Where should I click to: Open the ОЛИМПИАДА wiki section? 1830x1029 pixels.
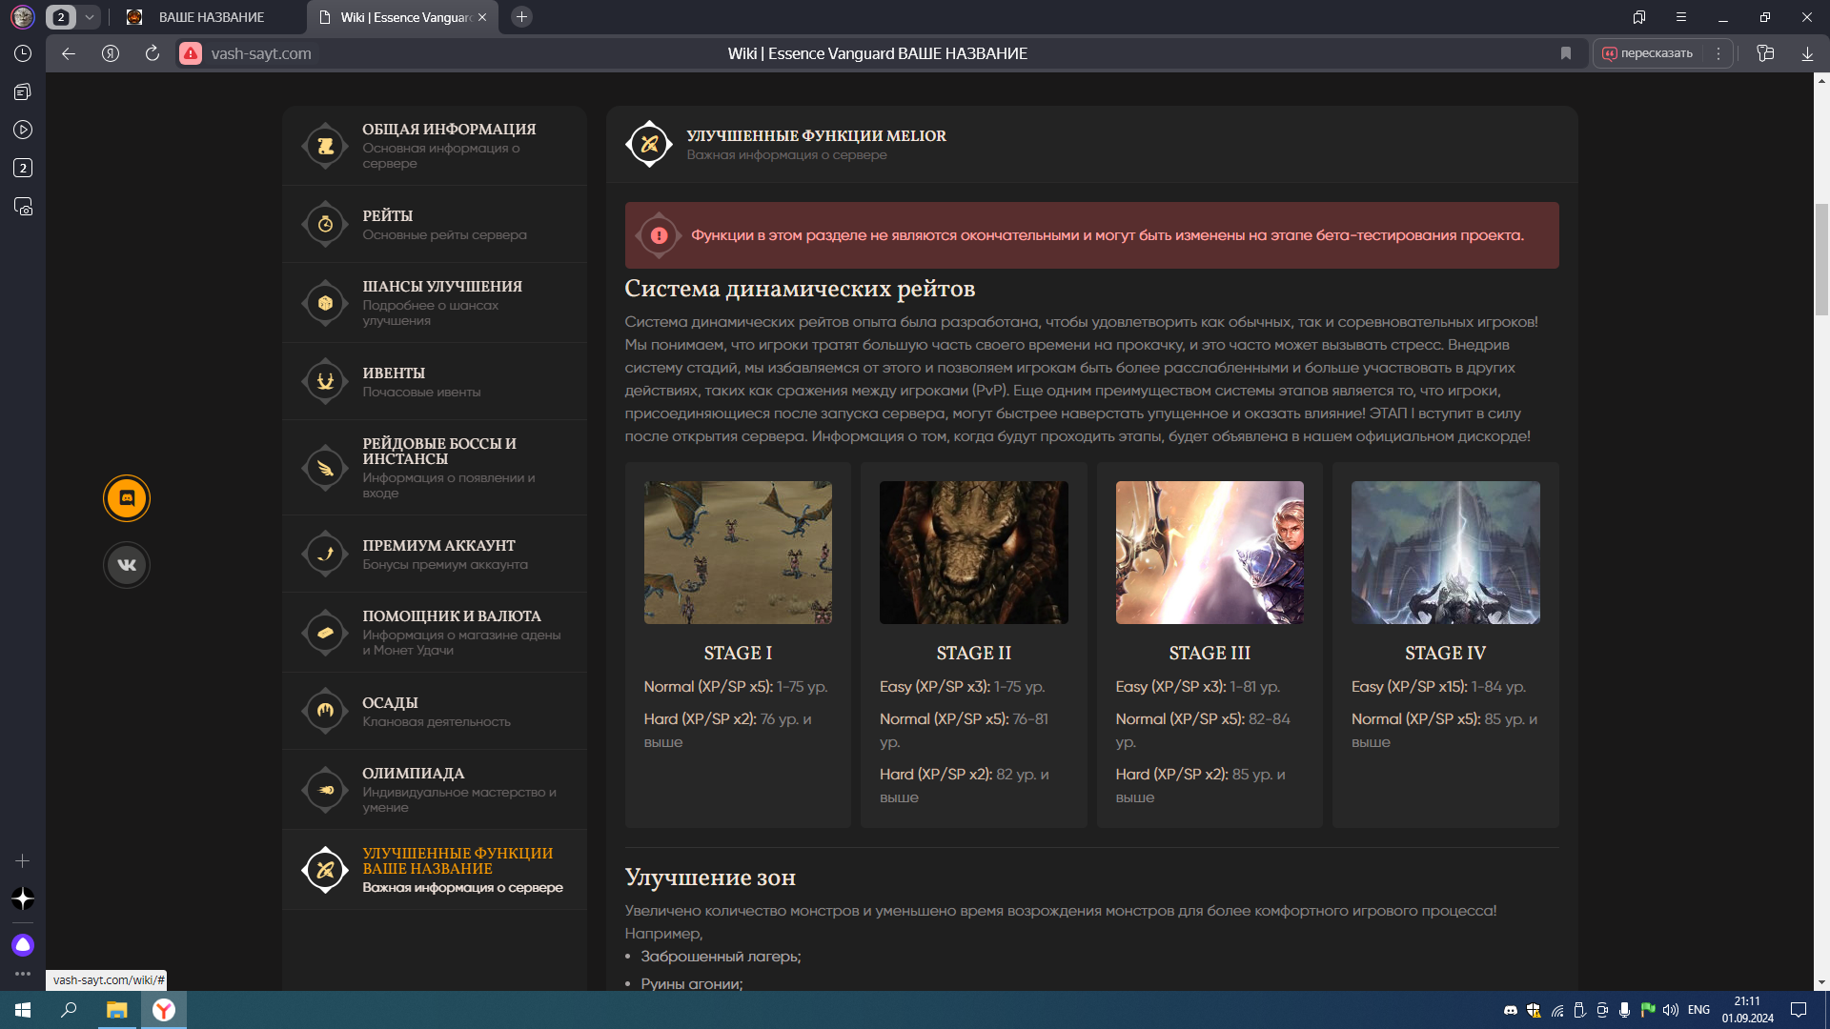click(x=435, y=790)
